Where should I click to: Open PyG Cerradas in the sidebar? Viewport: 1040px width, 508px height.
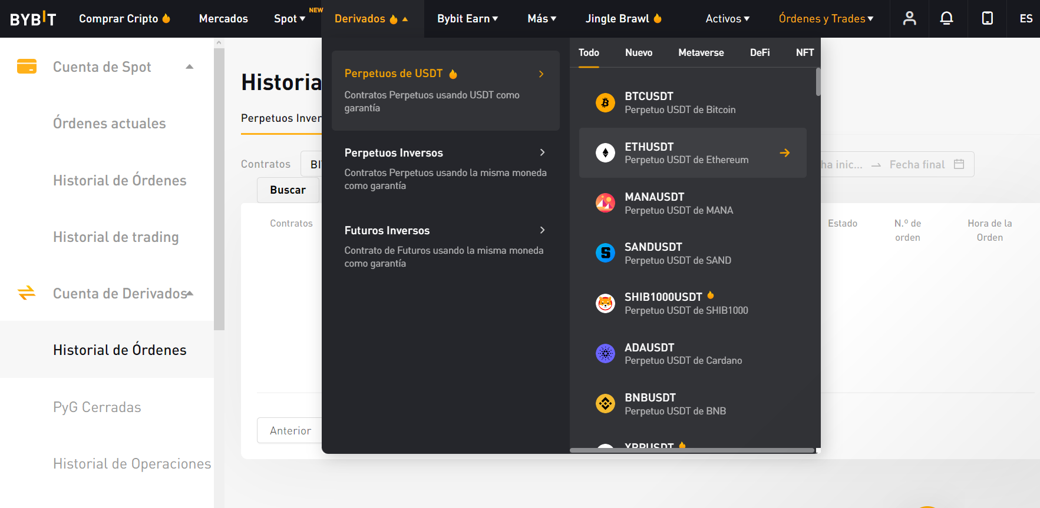pos(97,407)
